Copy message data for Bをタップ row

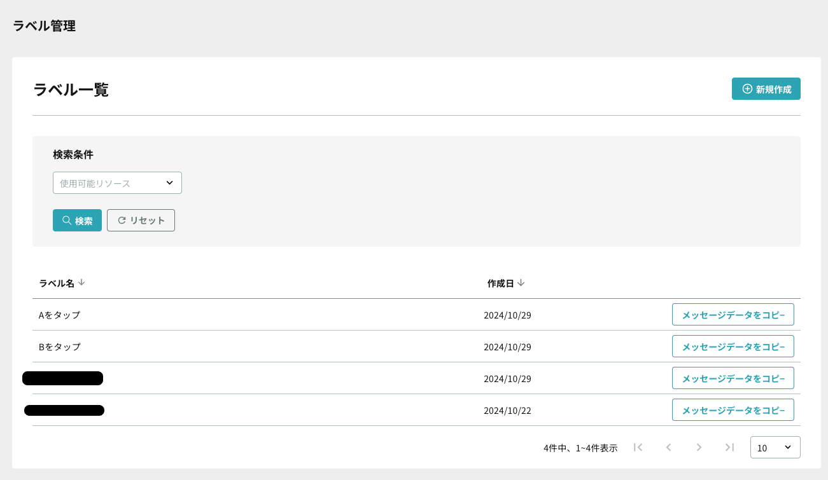[733, 346]
